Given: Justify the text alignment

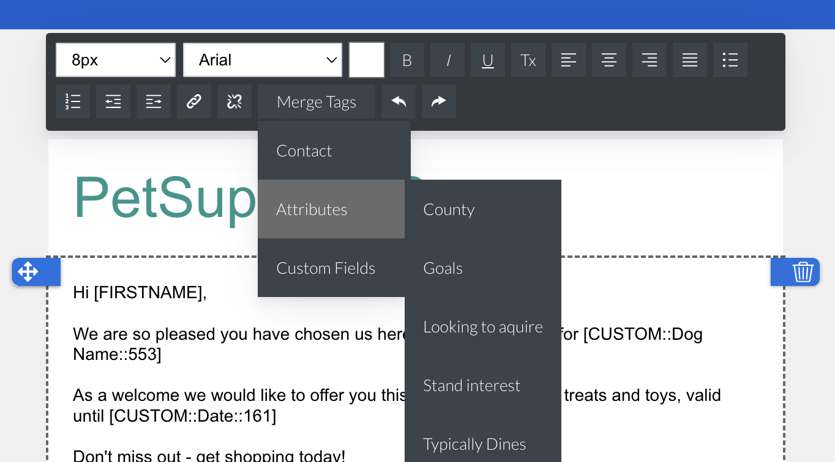Looking at the screenshot, I should pos(690,60).
